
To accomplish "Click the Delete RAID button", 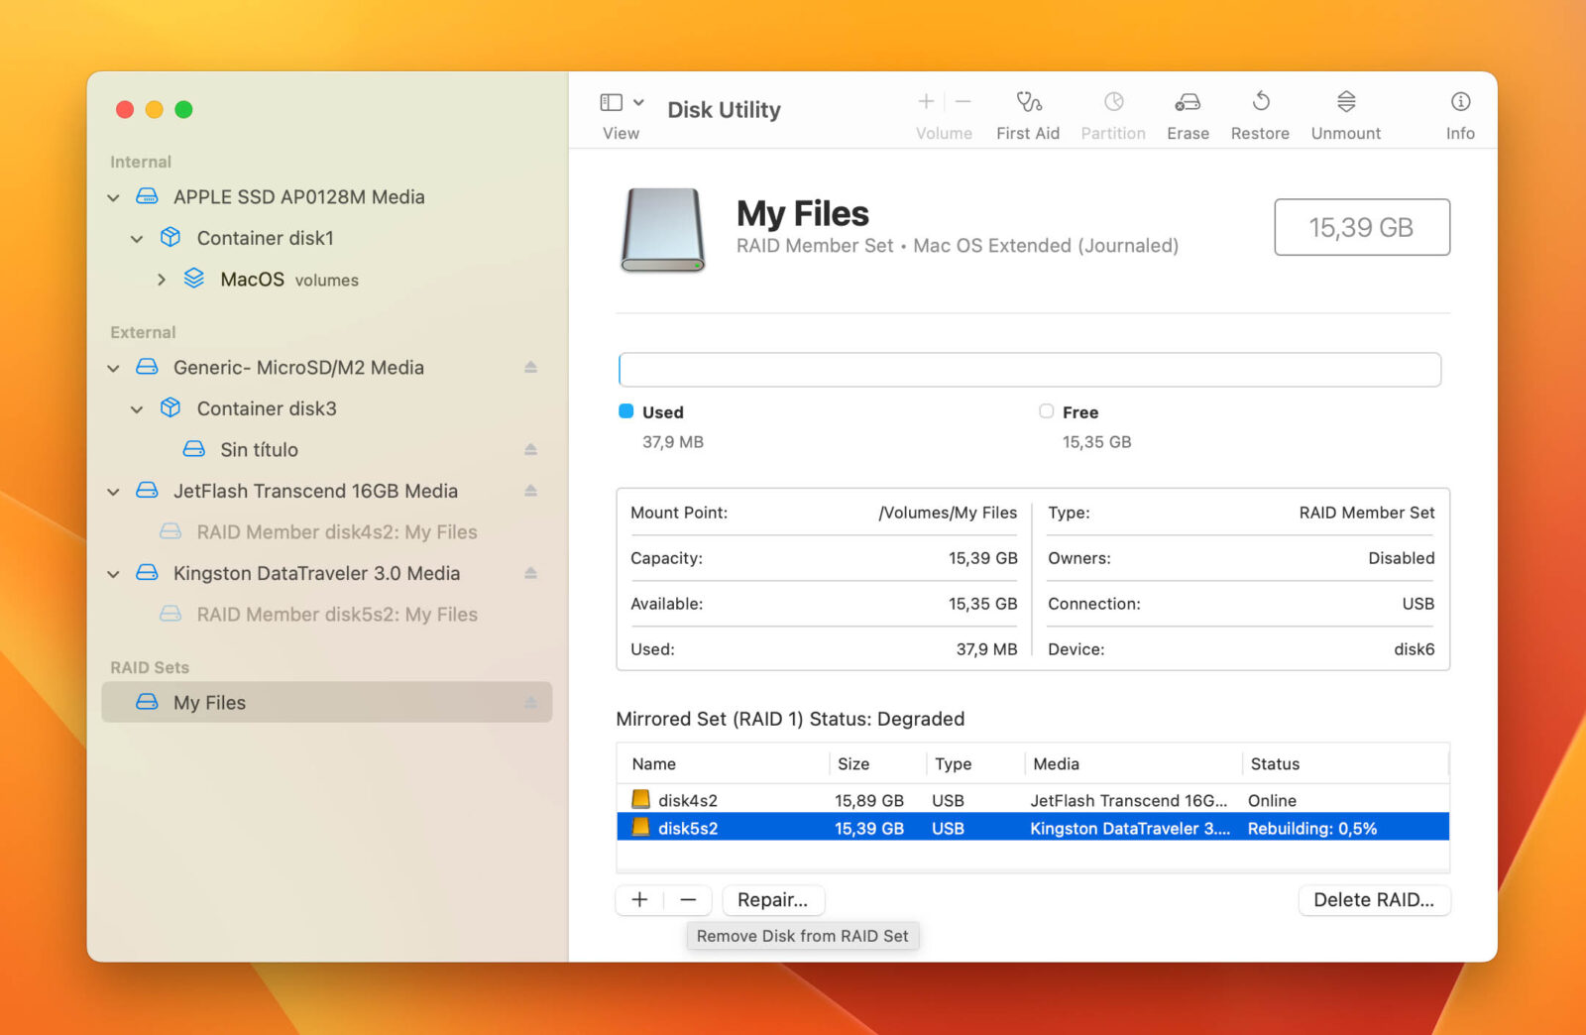I will [x=1374, y=900].
